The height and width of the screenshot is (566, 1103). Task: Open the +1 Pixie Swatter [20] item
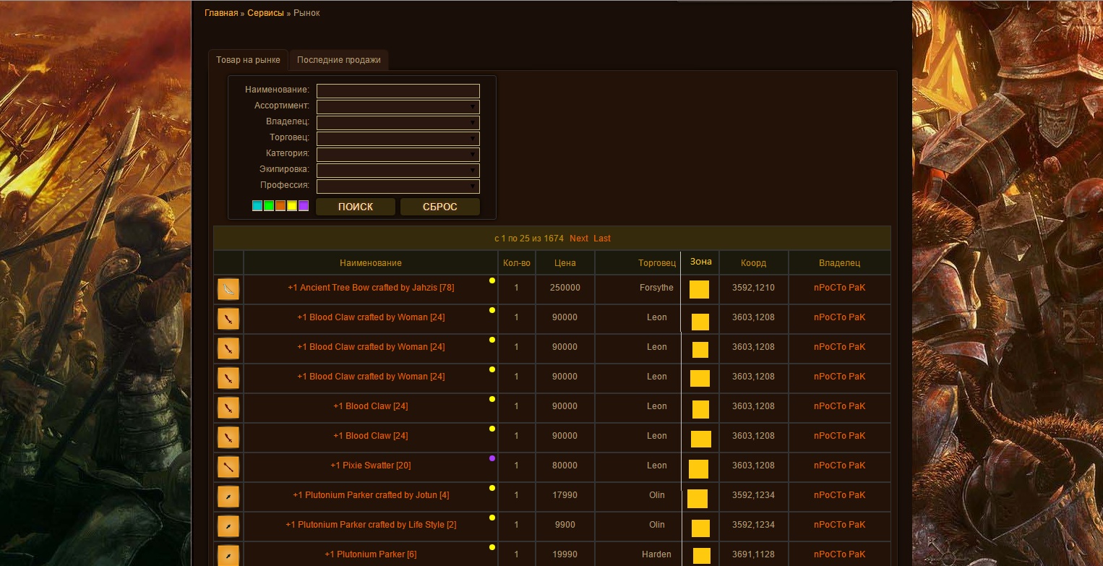[x=371, y=466]
